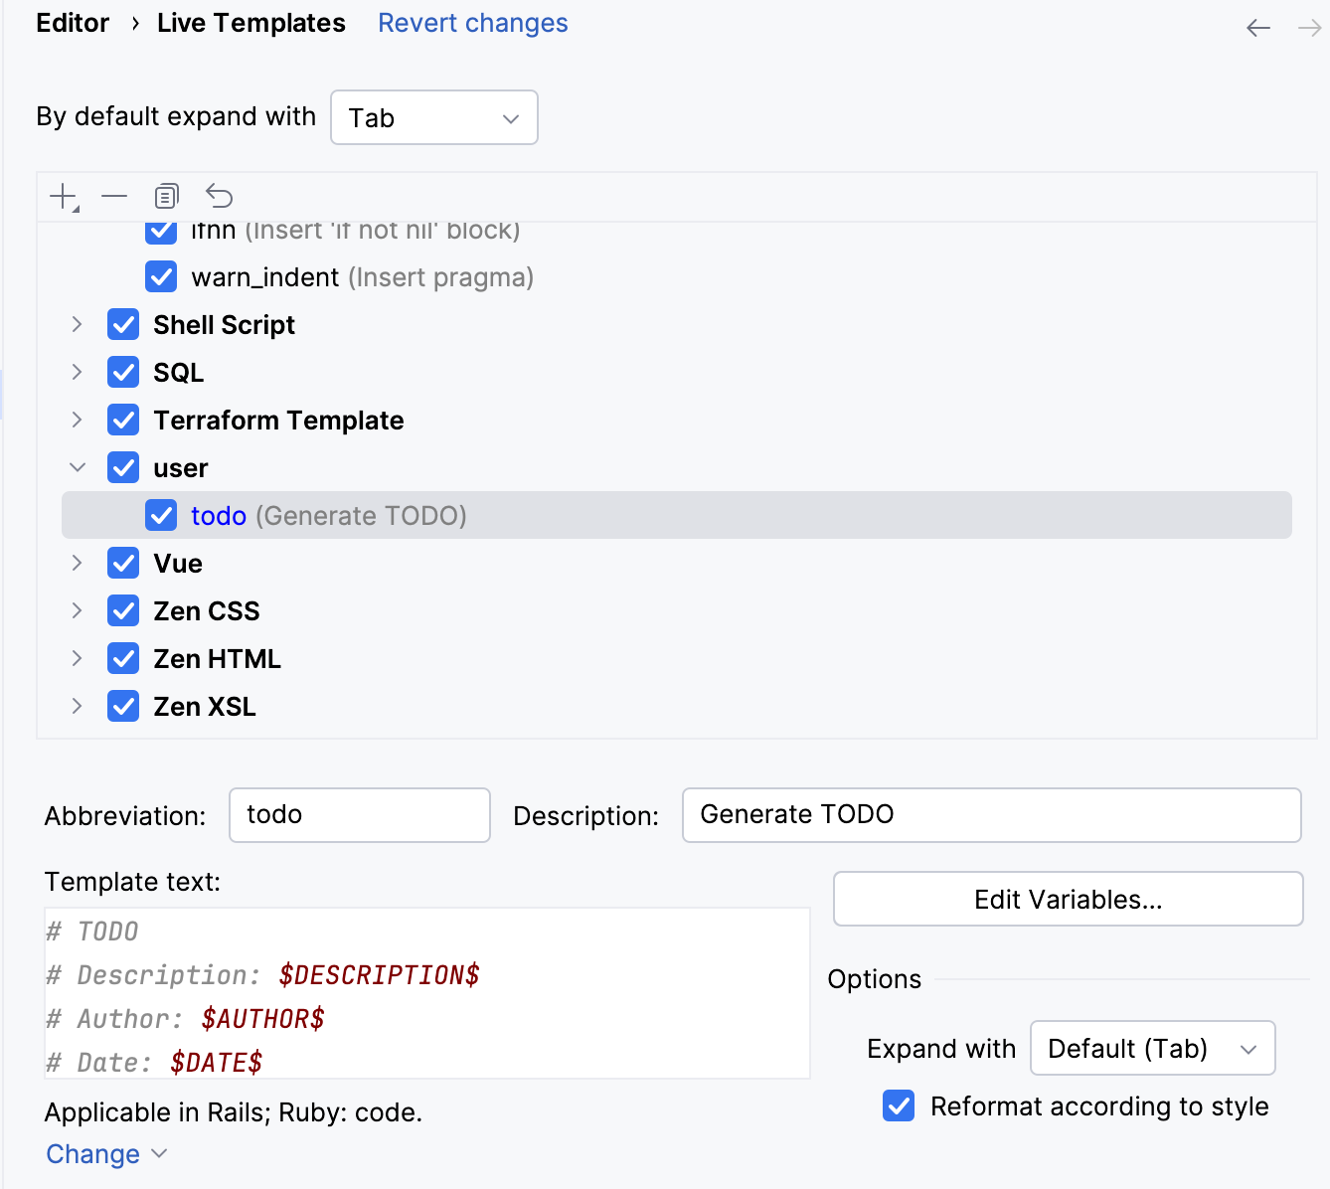Disable the Shell Script template group

tap(122, 324)
